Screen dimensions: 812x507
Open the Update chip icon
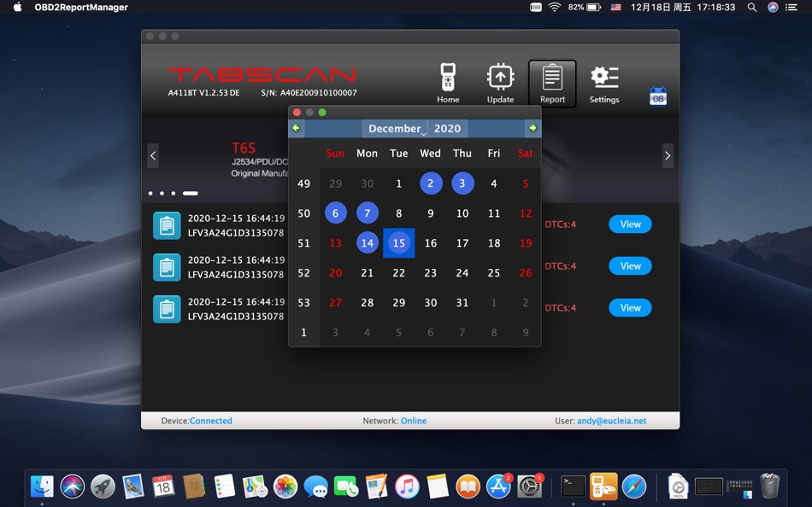pyautogui.click(x=500, y=84)
